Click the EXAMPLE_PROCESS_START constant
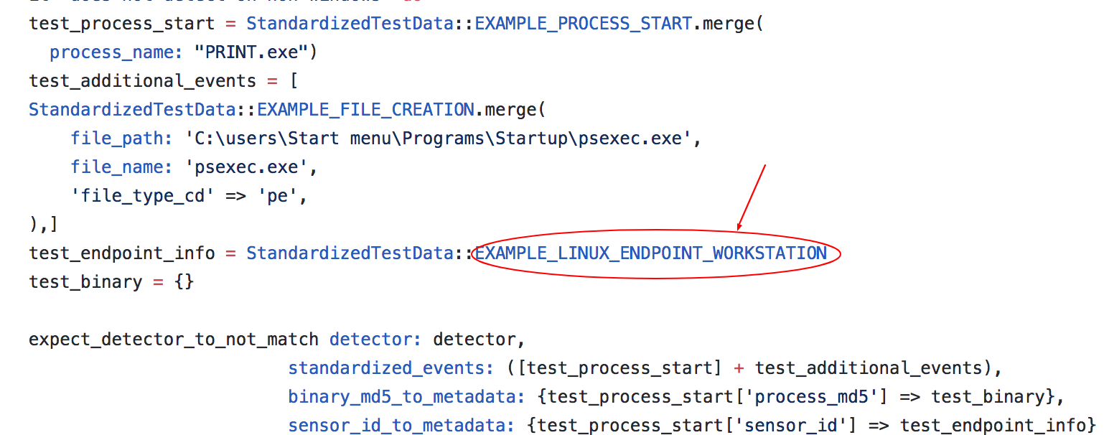 [x=584, y=23]
